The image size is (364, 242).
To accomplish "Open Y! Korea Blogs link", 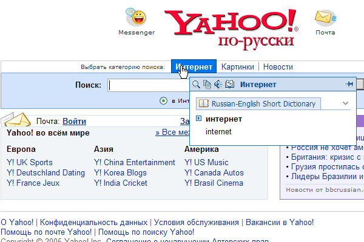I will 120,173.
